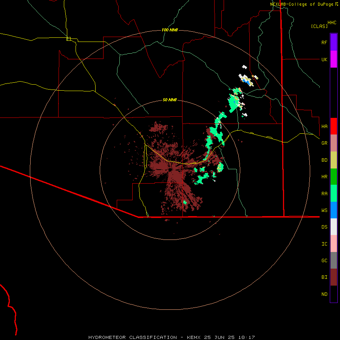Click the BI brown color swatch
Viewport: 340px width, 340px height.
pyautogui.click(x=334, y=277)
